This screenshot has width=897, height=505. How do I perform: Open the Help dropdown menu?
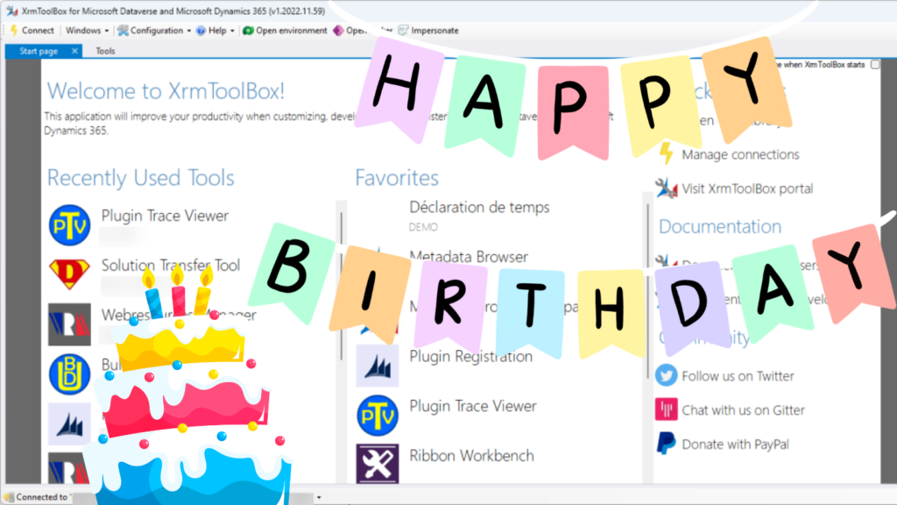tap(215, 31)
